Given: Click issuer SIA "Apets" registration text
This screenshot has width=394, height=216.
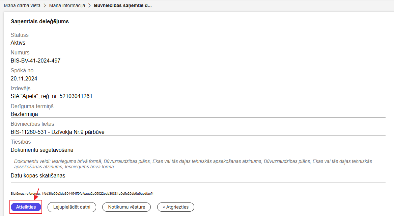Looking at the screenshot, I should 52,96.
